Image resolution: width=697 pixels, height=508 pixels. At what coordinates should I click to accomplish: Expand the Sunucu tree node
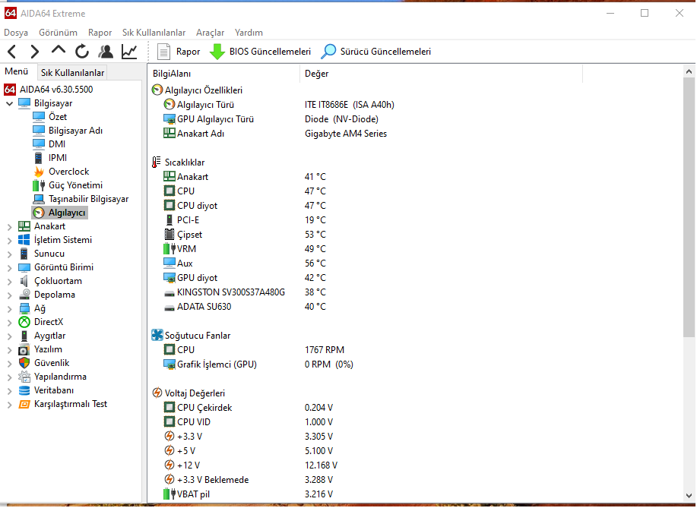point(9,254)
